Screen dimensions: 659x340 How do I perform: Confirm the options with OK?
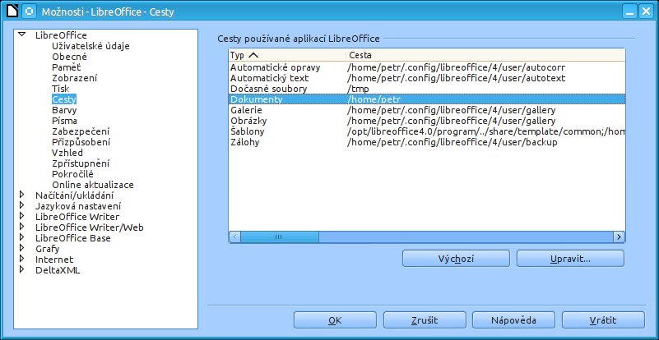335,320
